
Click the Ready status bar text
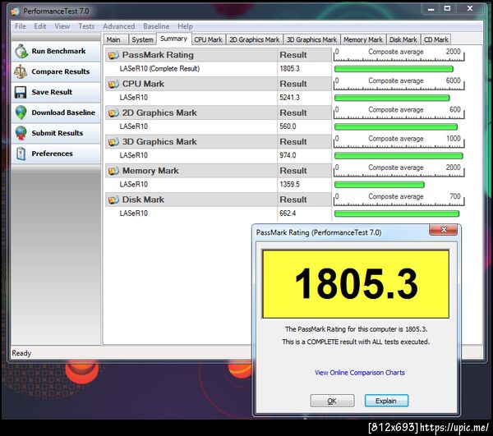21,353
